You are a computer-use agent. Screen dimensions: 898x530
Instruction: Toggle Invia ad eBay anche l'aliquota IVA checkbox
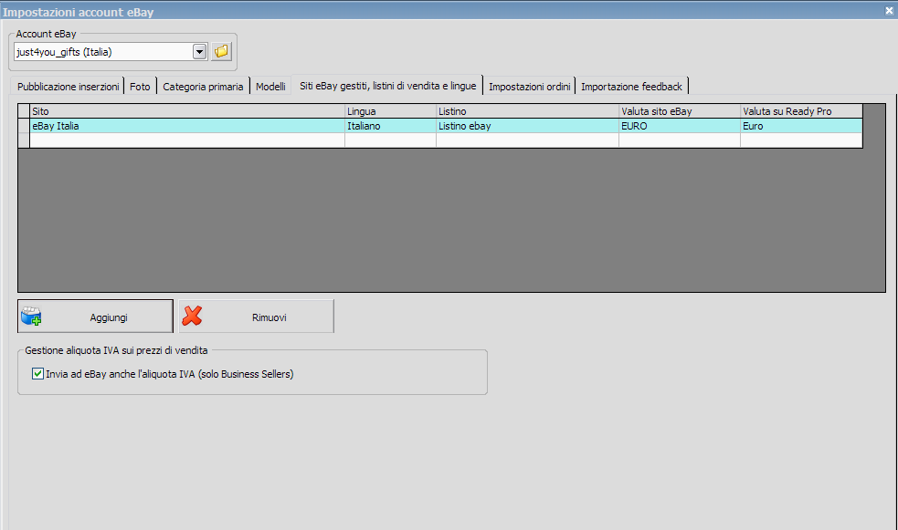[x=37, y=374]
